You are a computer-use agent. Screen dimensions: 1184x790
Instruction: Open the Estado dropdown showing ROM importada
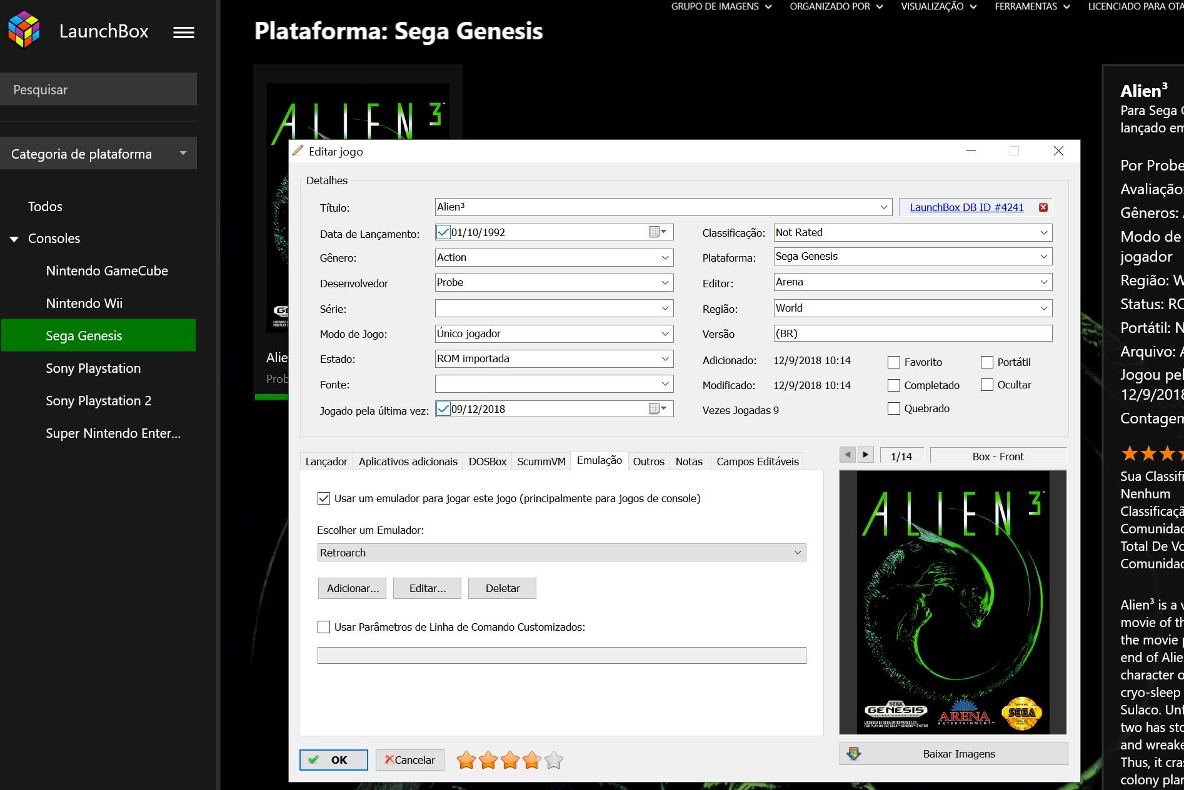click(x=665, y=359)
